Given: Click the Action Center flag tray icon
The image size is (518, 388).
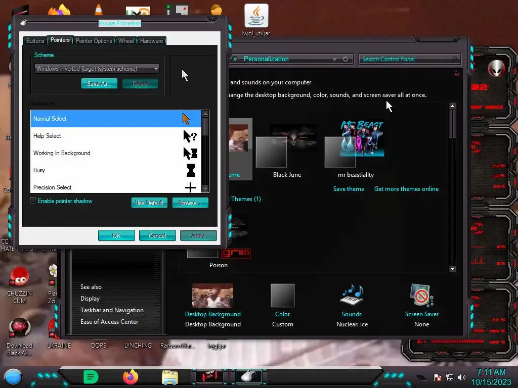Looking at the screenshot, I should point(438,377).
